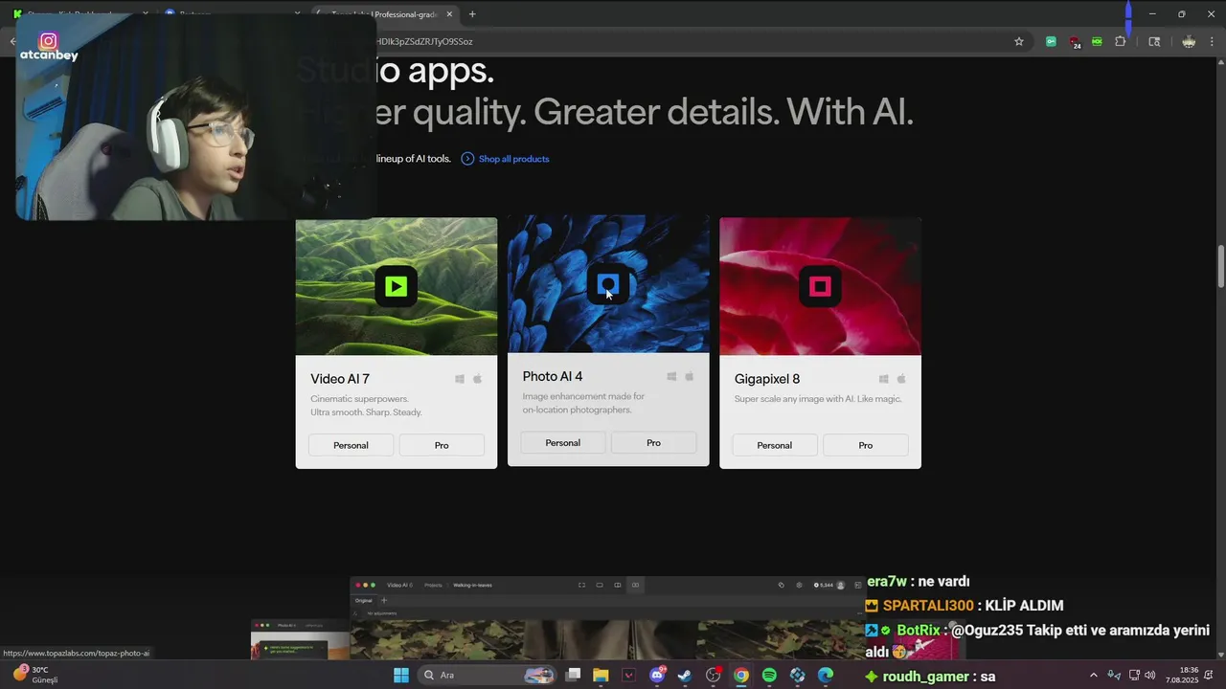Click the Photo AI 4 blue app icon
Viewport: 1226px width, 689px height.
point(608,284)
